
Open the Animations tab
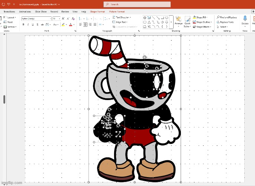point(25,12)
